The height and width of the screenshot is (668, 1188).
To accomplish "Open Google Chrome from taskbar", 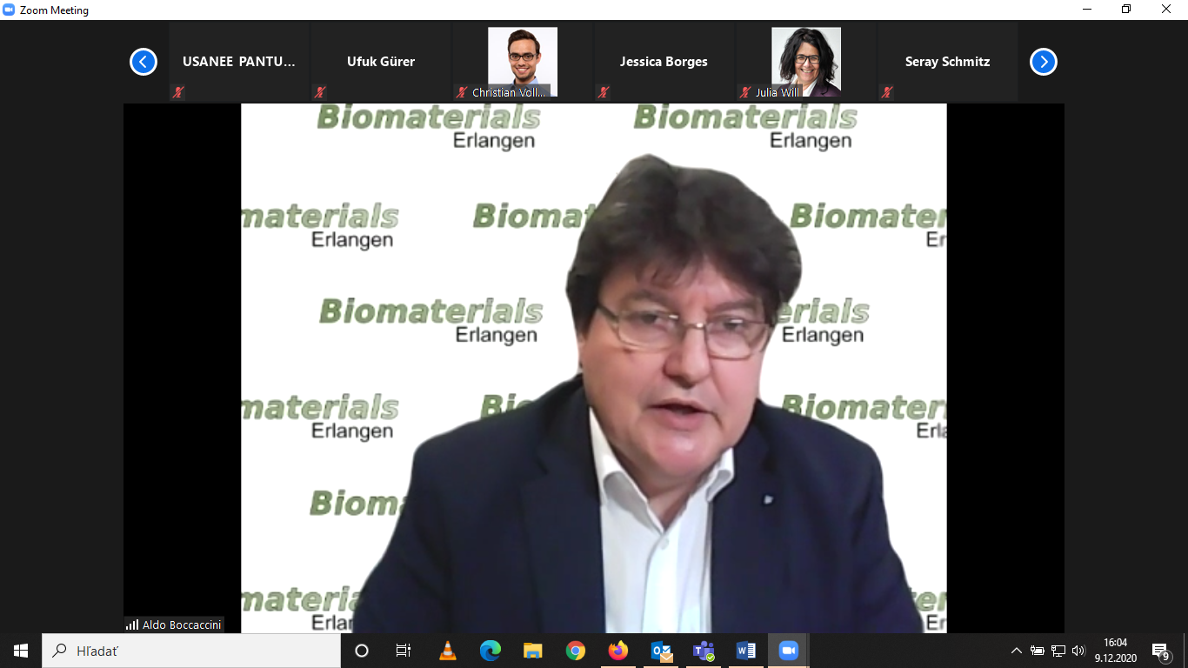I will 576,651.
